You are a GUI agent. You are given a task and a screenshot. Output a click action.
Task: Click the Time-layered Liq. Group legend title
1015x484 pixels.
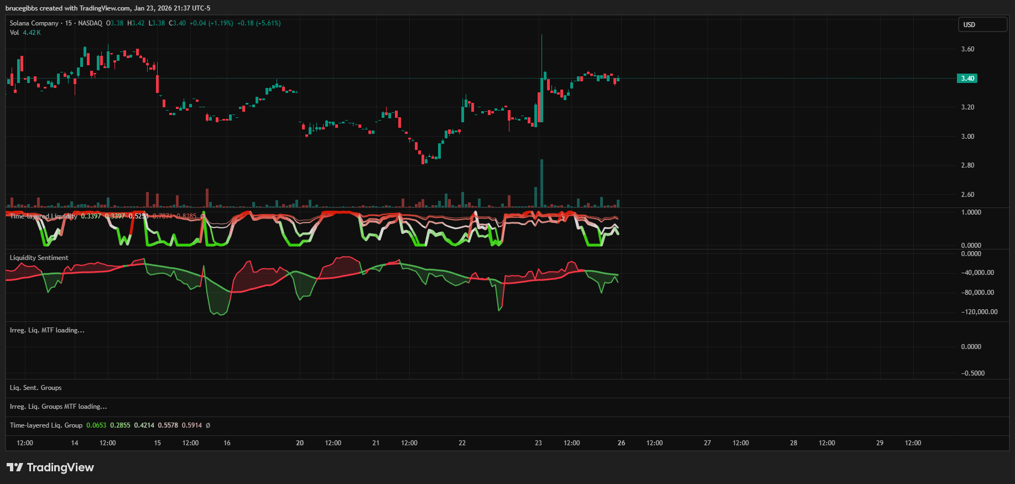pyautogui.click(x=46, y=425)
